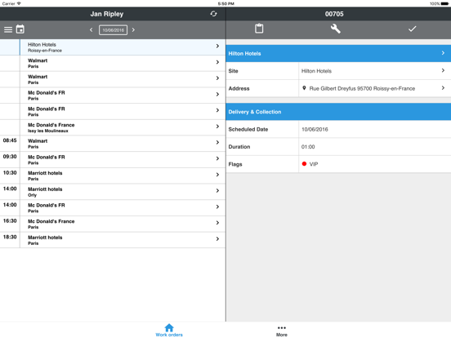Open the 09:30 Mc Donald's FR order
The height and width of the screenshot is (338, 451).
click(x=113, y=160)
